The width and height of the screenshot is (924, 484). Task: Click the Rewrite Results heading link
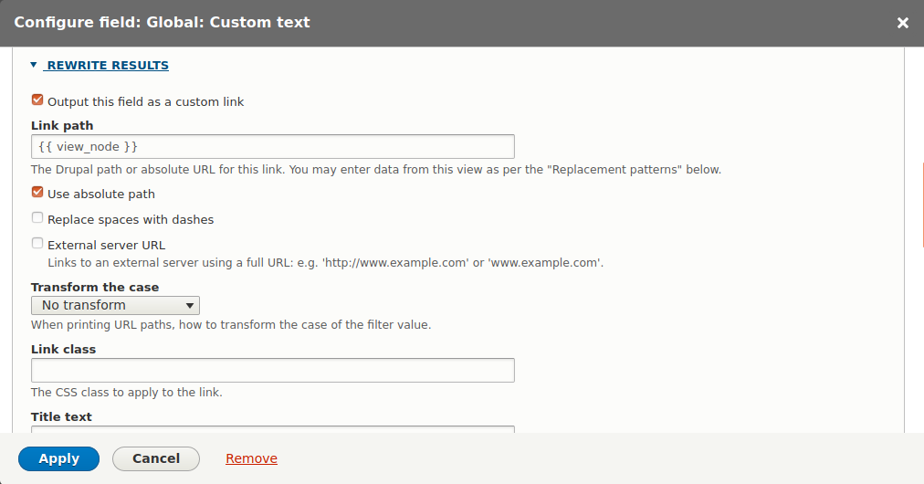[108, 66]
